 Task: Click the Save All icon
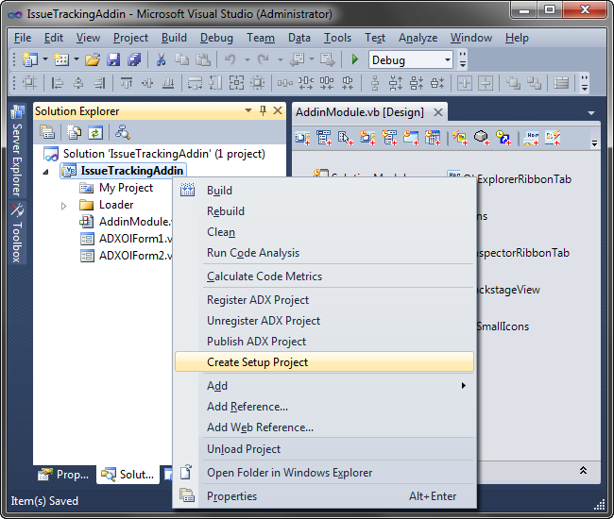point(134,59)
